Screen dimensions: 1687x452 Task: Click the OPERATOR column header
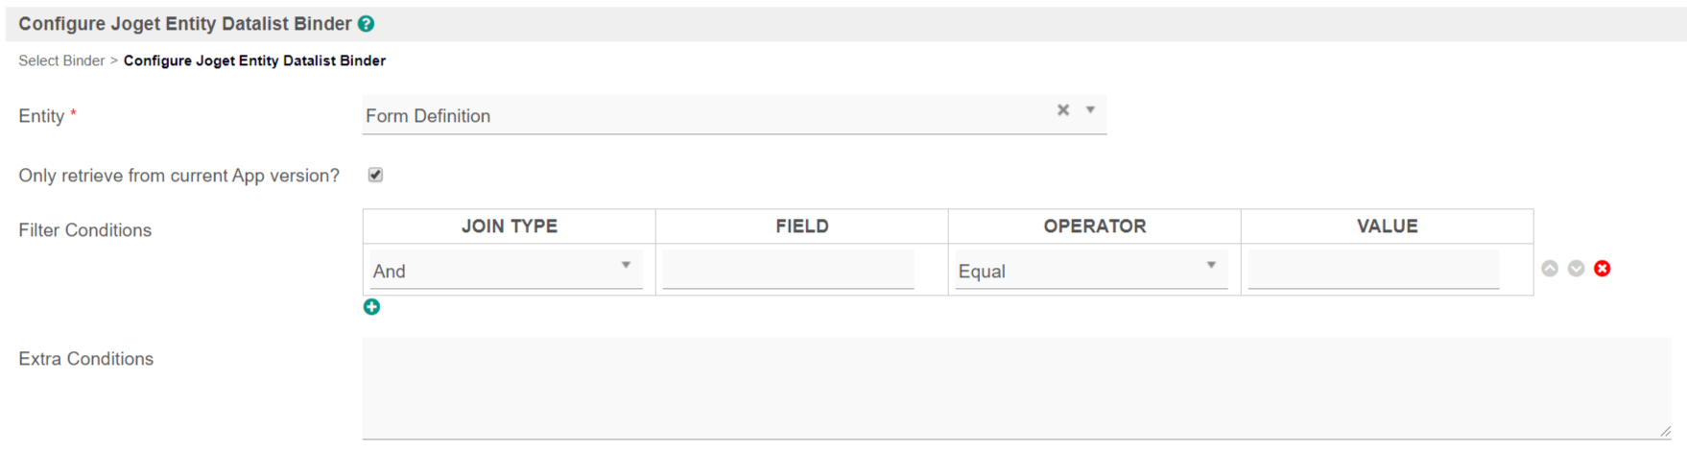pyautogui.click(x=1094, y=226)
